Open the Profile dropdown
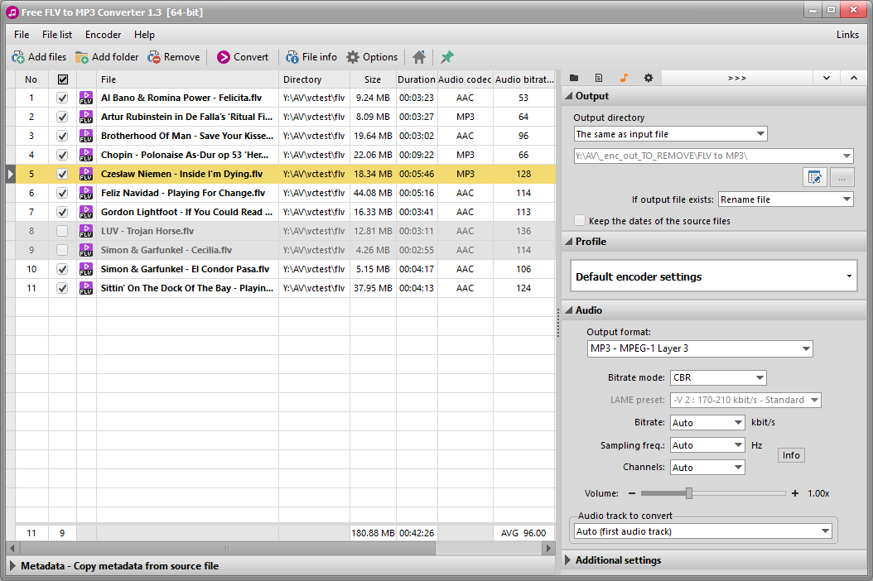873x581 pixels. pyautogui.click(x=713, y=276)
